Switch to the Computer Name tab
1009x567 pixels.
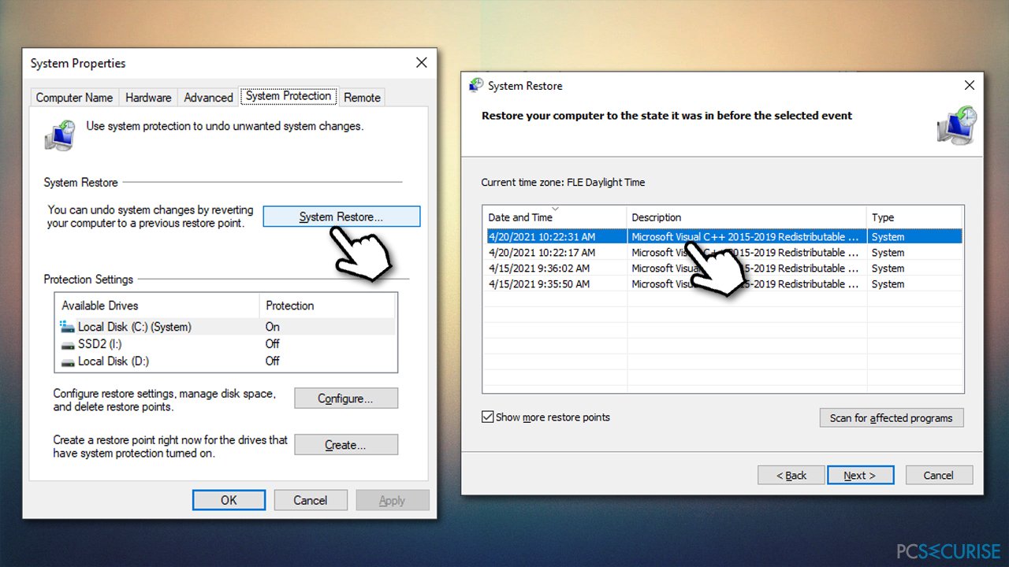tap(74, 98)
